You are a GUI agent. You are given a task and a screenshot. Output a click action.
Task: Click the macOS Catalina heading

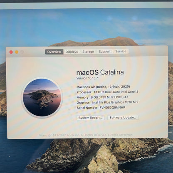[x=100, y=72]
